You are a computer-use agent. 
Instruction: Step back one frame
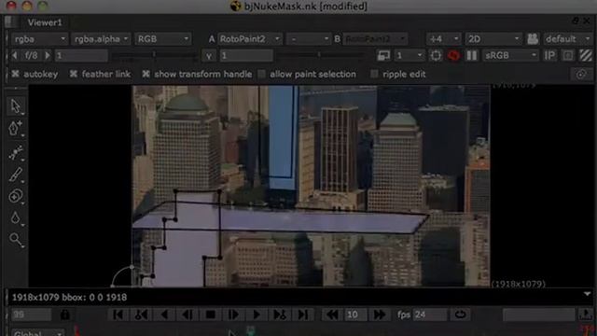coord(187,315)
